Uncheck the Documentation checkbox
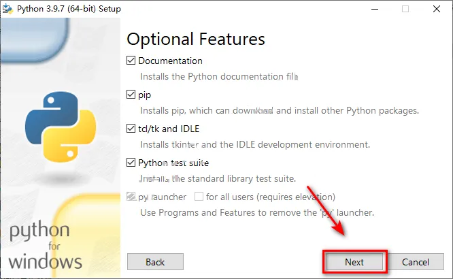The image size is (453, 279). click(x=131, y=61)
